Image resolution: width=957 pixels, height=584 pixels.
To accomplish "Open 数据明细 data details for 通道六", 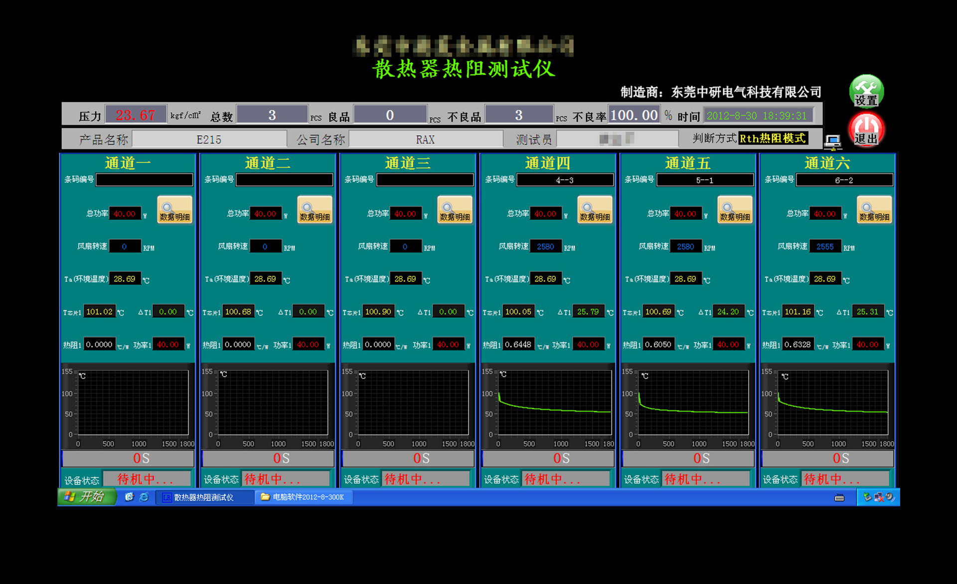I will (x=874, y=210).
